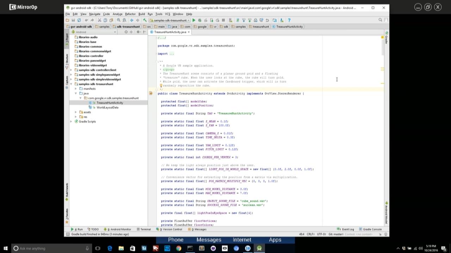The image size is (451, 253).
Task: Click scroll from source target icon
Action: click(x=126, y=32)
